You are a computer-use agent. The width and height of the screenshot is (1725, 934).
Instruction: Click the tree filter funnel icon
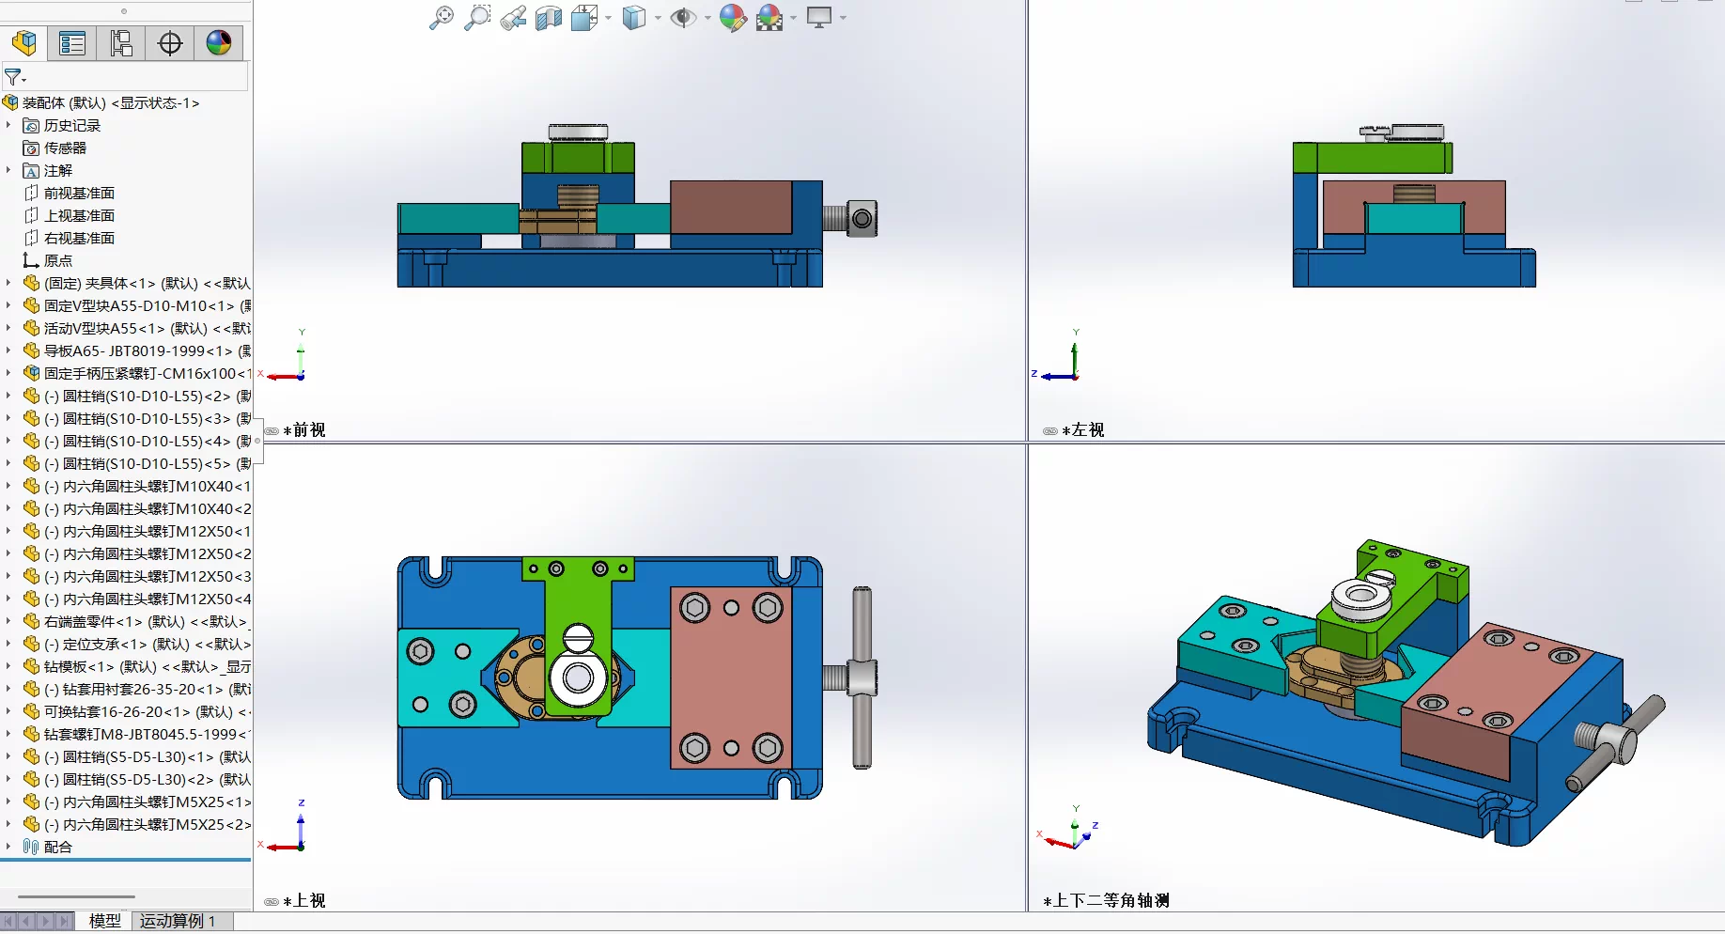click(13, 77)
